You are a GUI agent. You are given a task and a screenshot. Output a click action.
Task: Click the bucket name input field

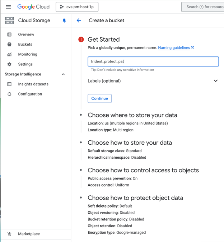click(x=153, y=61)
